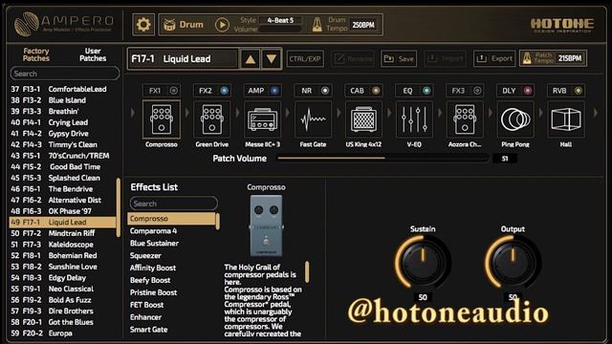Select the Ping Pong delay icon

515,119
